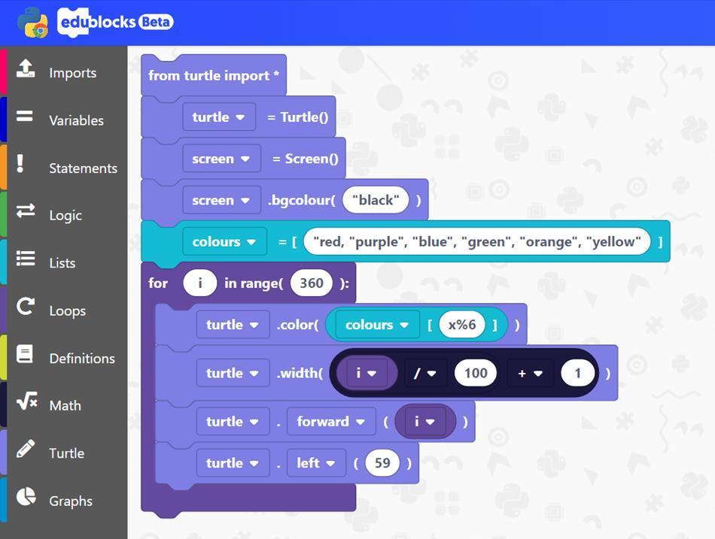Image resolution: width=715 pixels, height=539 pixels.
Task: Click the 59 value in the left block
Action: [x=382, y=462]
